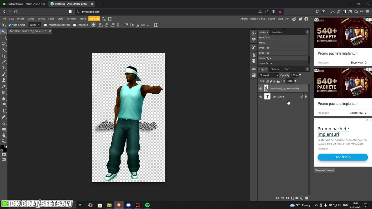Switch to the Swatches tab

[277, 33]
